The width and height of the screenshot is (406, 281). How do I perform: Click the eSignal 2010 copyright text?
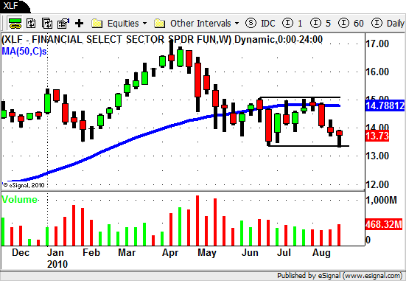(x=24, y=185)
